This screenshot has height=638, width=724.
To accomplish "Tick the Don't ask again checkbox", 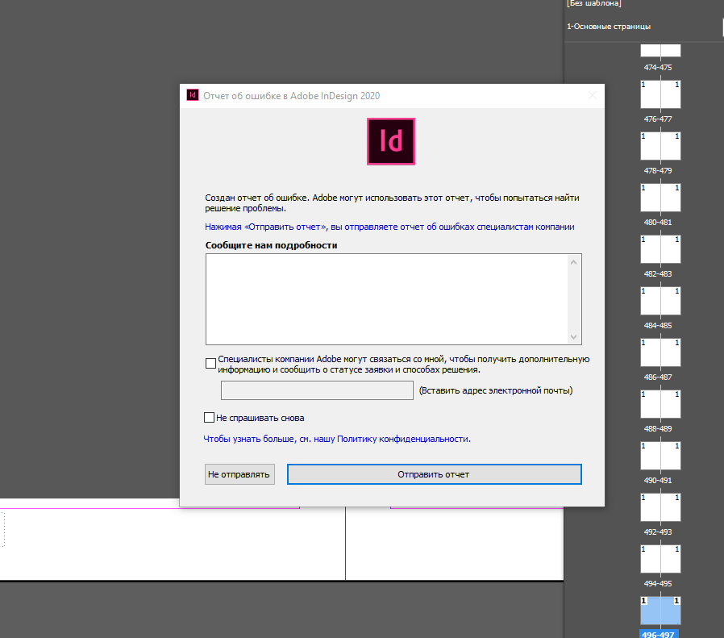I will coord(209,418).
